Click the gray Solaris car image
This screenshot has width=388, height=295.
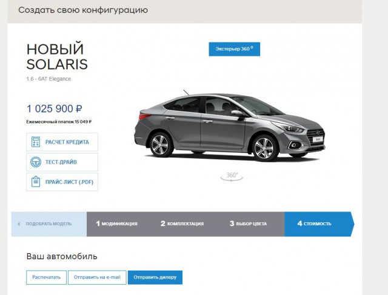tap(230, 127)
